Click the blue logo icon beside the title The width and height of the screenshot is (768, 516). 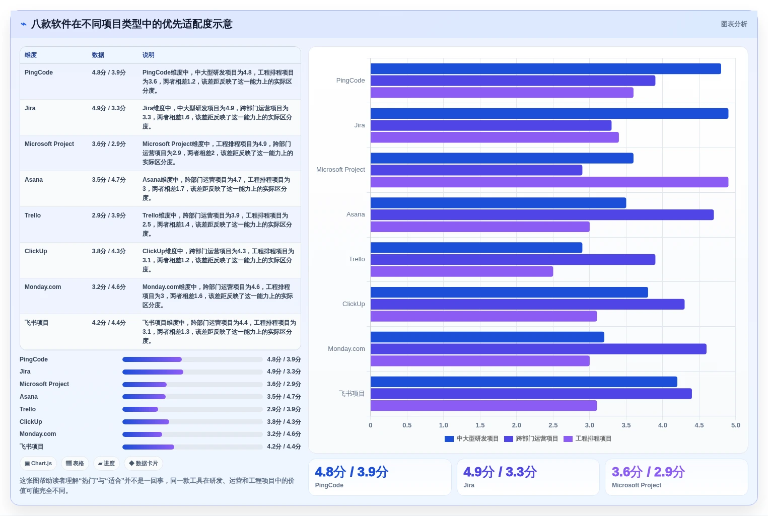[23, 24]
